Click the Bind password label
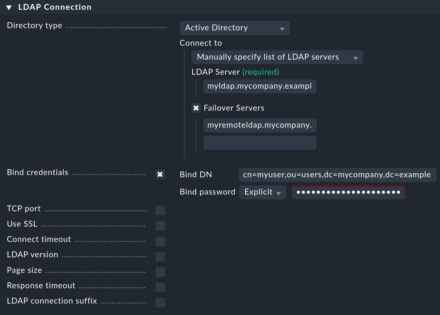The image size is (440, 315). coord(207,192)
